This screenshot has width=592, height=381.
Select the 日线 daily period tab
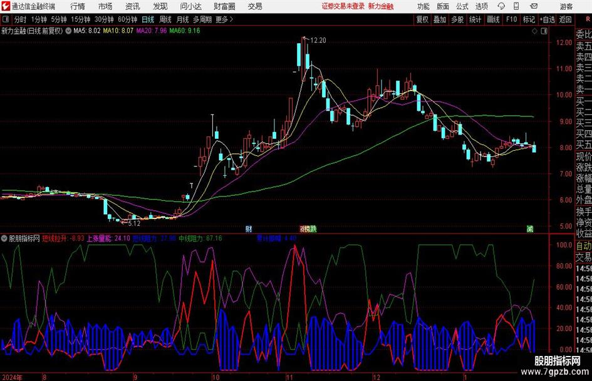[x=148, y=19]
